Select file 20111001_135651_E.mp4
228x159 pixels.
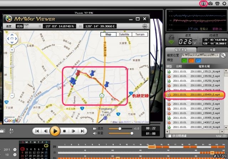(195, 104)
